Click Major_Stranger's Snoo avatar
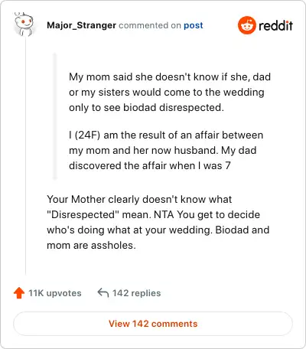Viewport: 306px width, 349px height. 24,24
